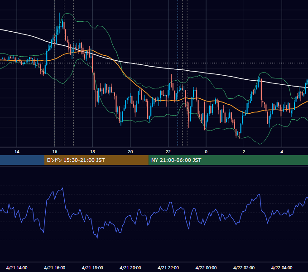The height and width of the screenshot is (272, 308).
Task: Click the 4/21 14:00 date label
Action: point(17,267)
